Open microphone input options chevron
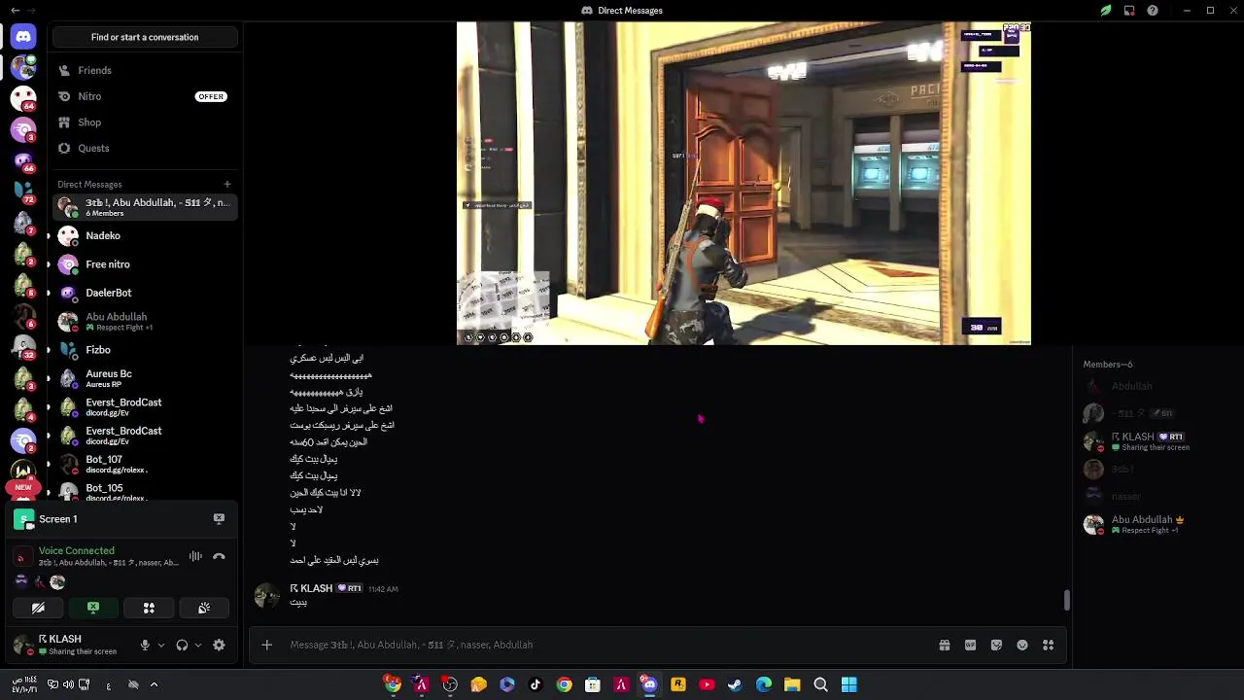The width and height of the screenshot is (1244, 700). pyautogui.click(x=161, y=645)
